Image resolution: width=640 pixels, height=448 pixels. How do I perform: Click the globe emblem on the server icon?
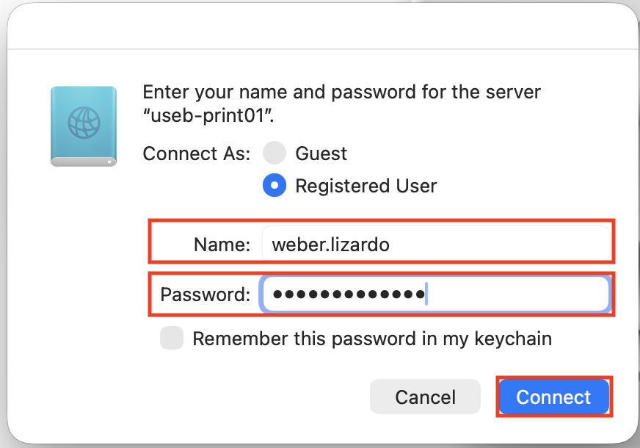(83, 122)
